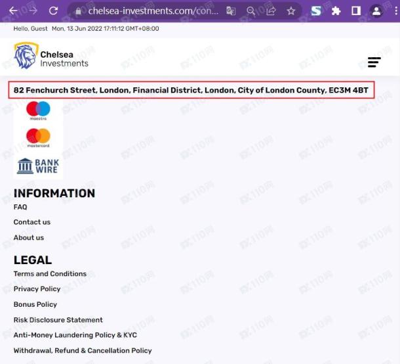
Task: Reload the page with the refresh icon
Action: [53, 11]
